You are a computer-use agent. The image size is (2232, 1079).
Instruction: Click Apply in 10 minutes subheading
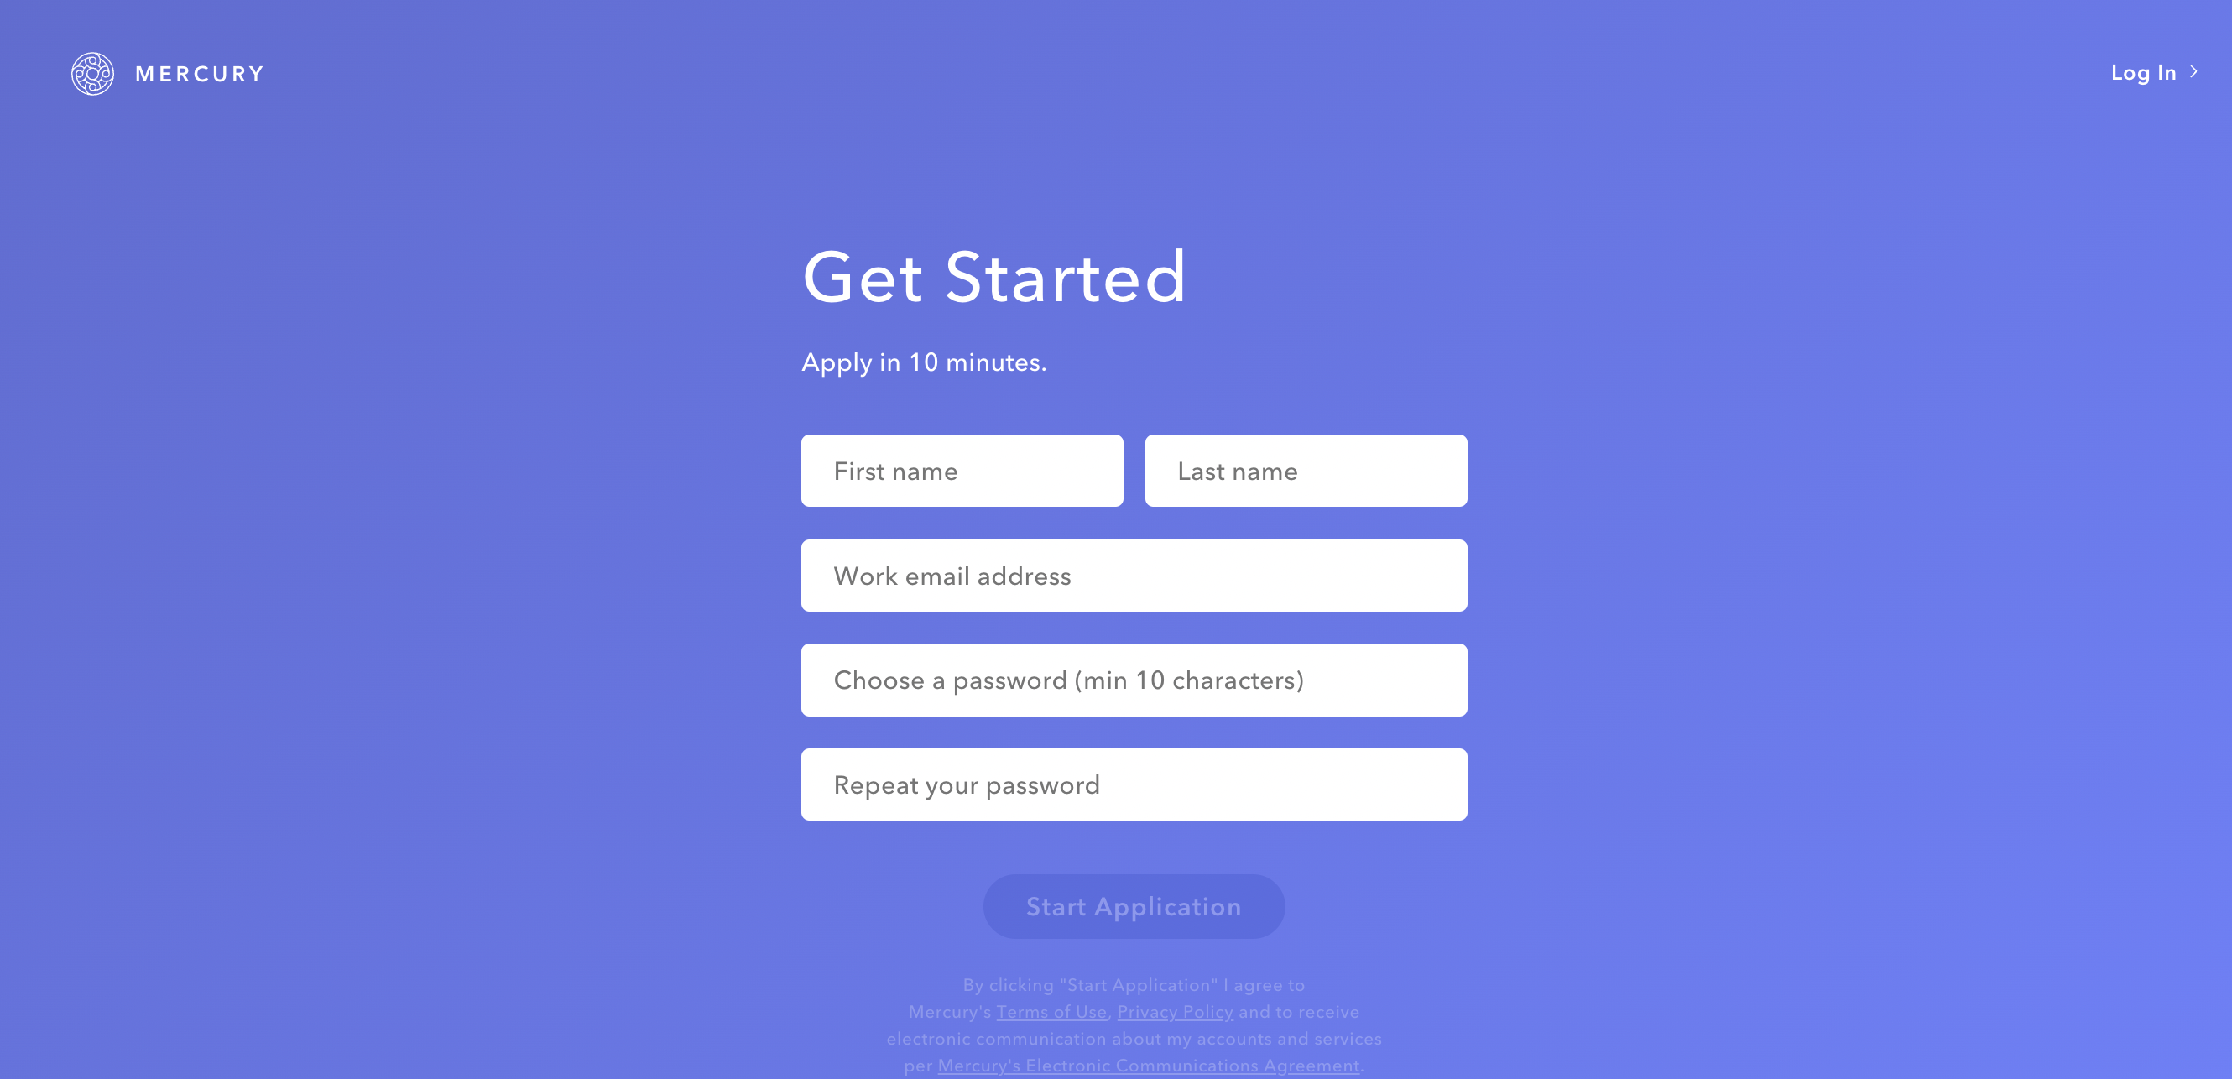tap(922, 360)
